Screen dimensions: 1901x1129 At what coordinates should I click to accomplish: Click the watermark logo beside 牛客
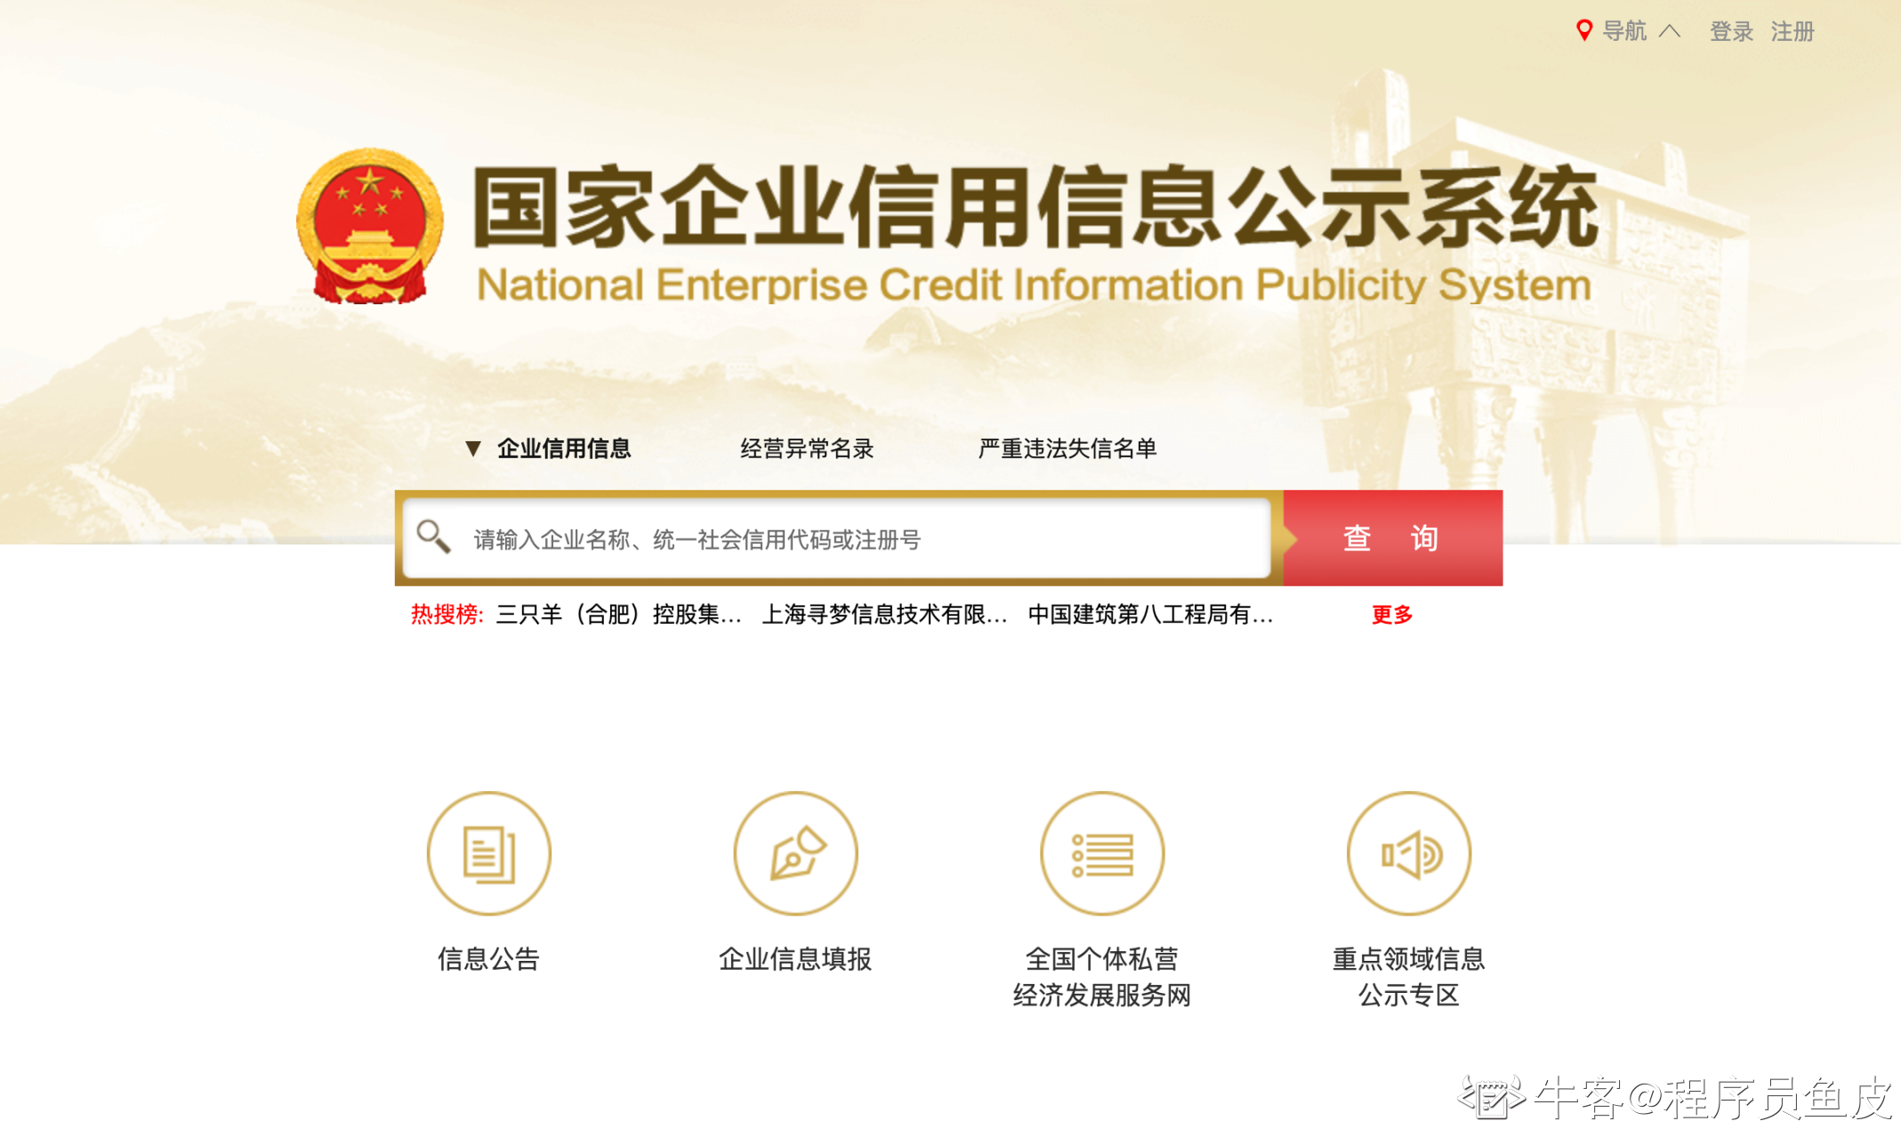(1492, 1098)
